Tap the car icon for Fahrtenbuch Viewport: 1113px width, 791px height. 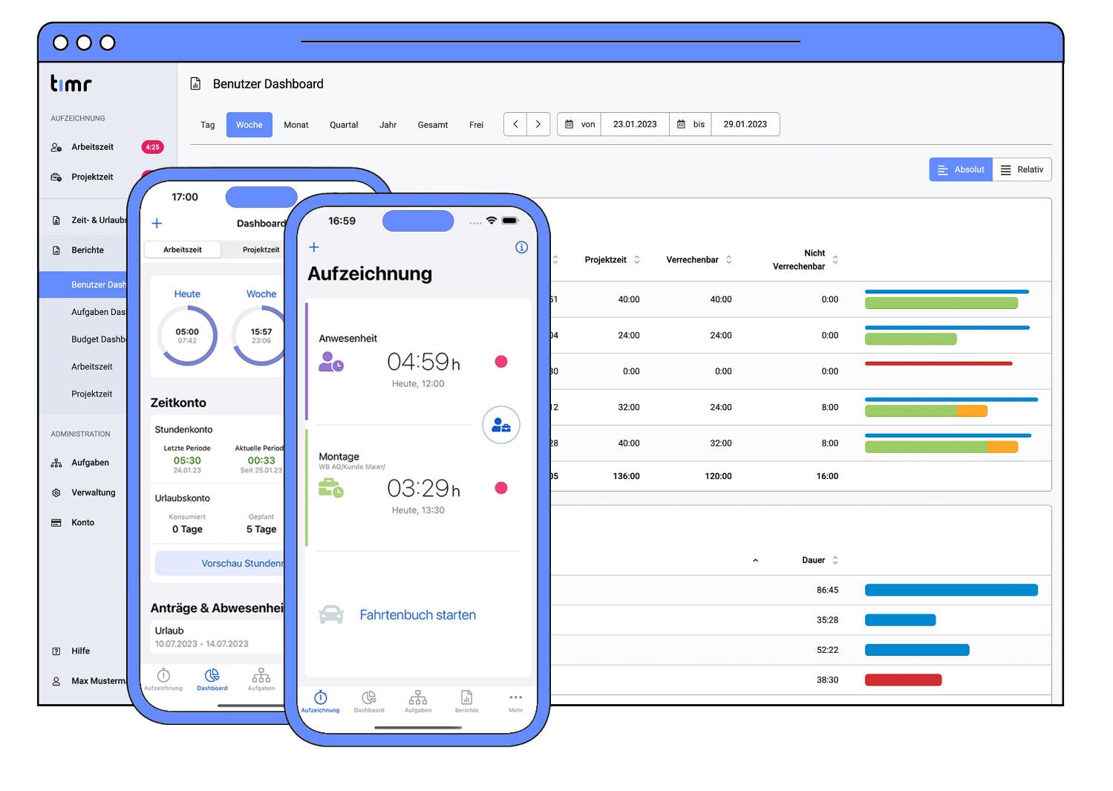click(331, 615)
